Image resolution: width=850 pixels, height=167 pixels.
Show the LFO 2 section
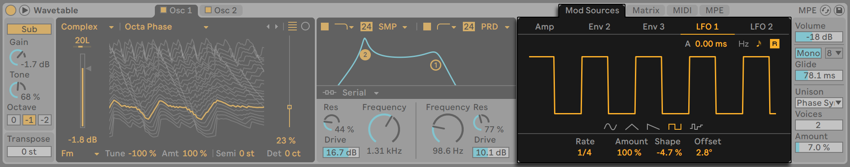761,27
